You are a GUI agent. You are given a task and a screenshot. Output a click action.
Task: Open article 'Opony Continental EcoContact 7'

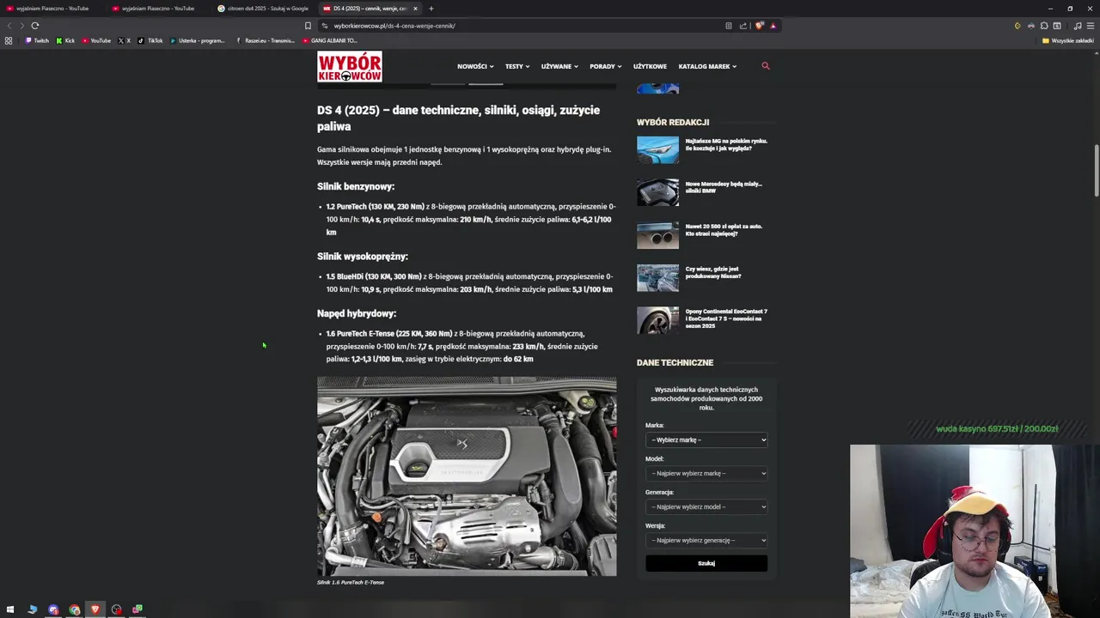[726, 318]
